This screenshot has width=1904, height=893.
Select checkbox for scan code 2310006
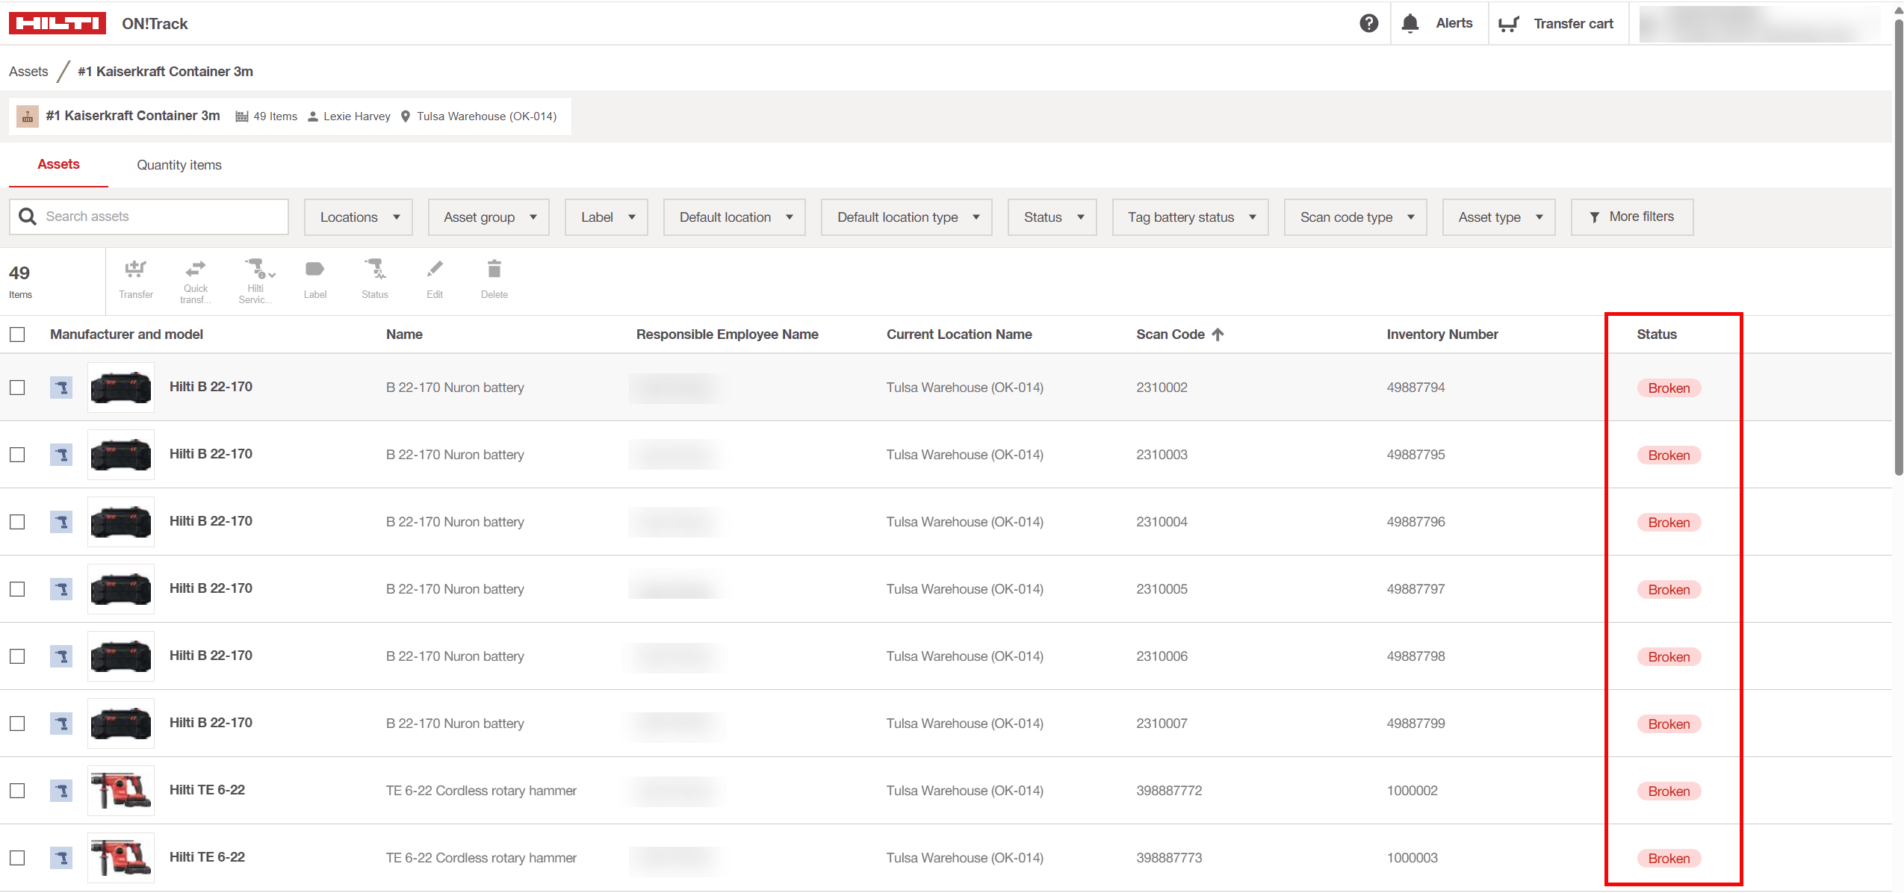[17, 656]
